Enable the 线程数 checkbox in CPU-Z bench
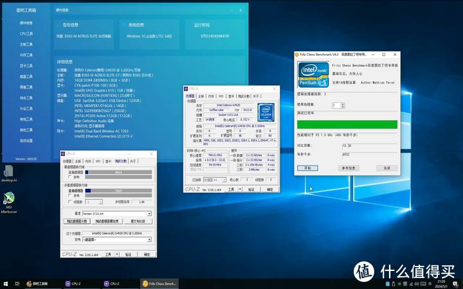 pos(69,201)
